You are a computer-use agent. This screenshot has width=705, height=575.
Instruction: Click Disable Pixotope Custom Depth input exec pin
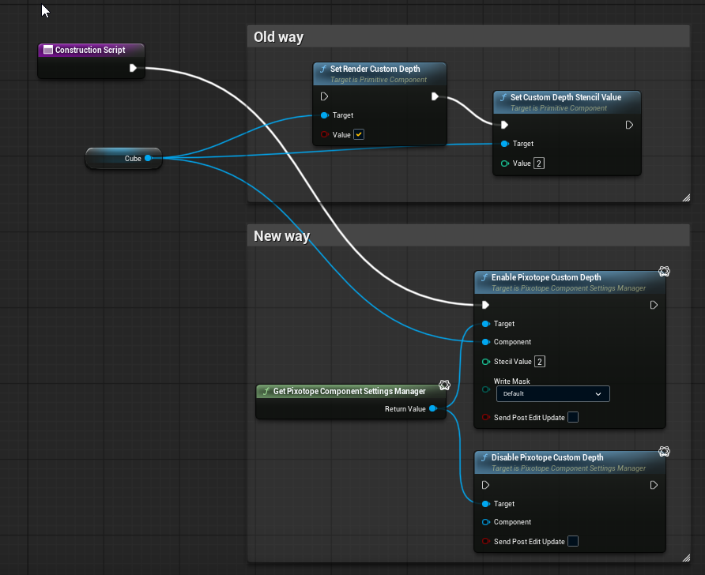(x=485, y=485)
